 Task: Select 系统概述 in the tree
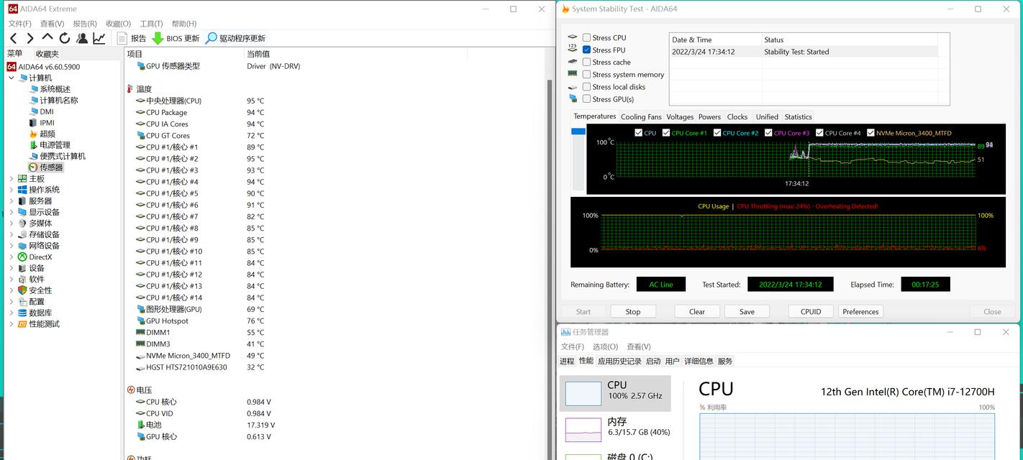point(55,89)
